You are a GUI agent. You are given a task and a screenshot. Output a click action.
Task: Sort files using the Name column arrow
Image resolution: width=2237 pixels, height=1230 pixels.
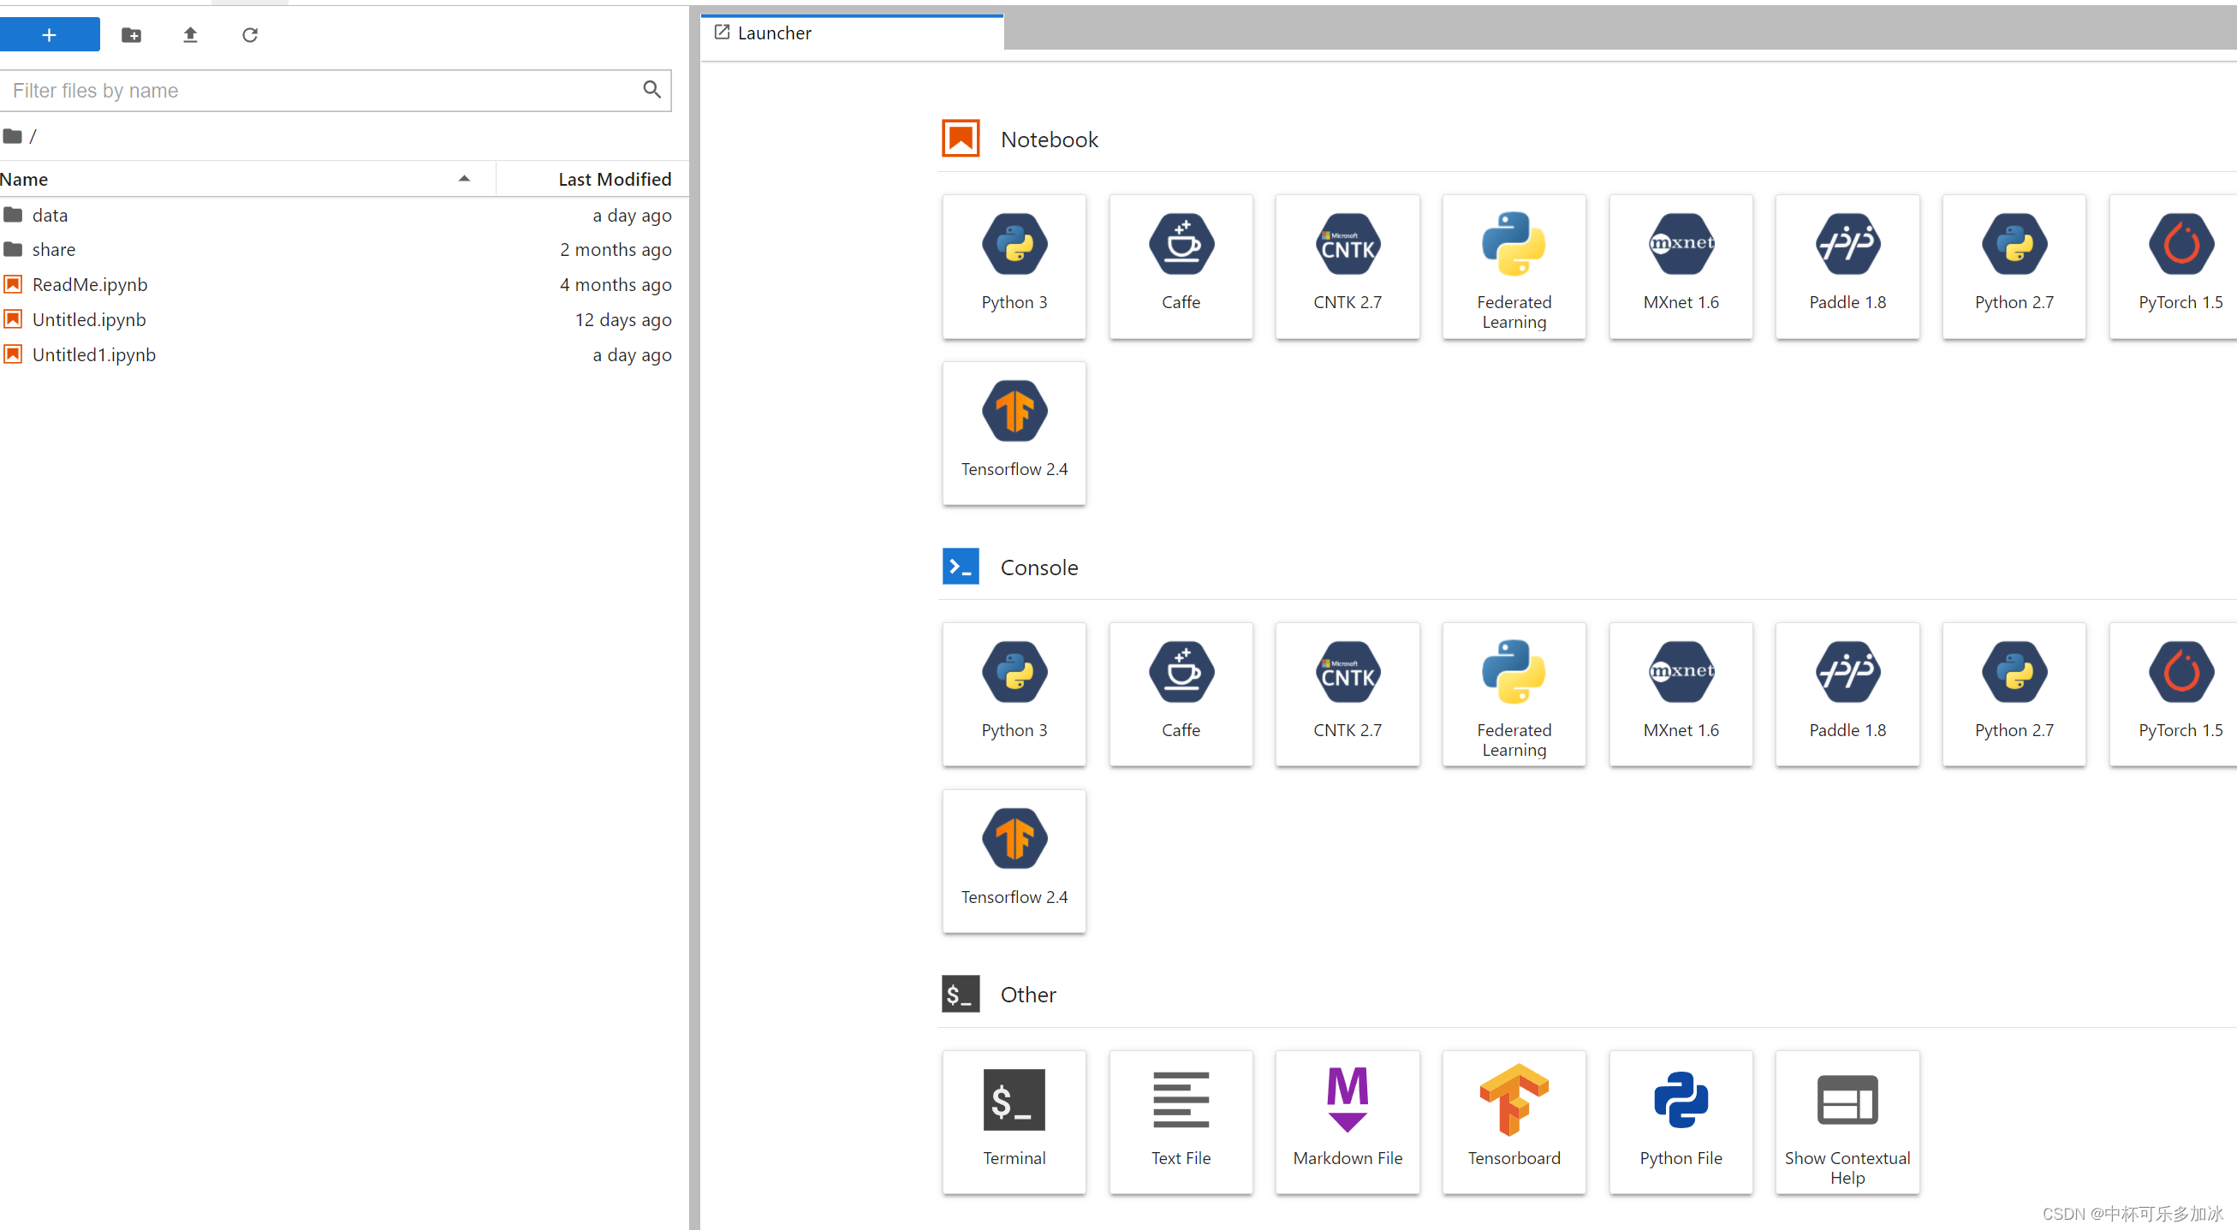(x=464, y=179)
